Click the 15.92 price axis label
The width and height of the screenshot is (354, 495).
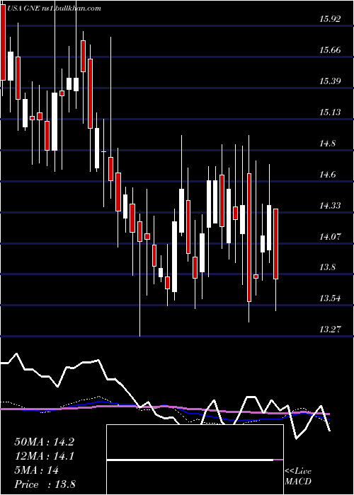pos(330,19)
